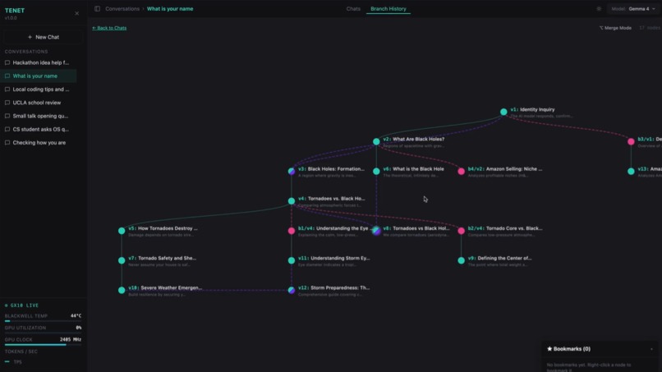This screenshot has height=372, width=662.
Task: Select the v10 Severe Weather Emergency node
Action: tap(122, 290)
